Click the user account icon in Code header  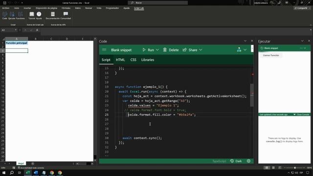(x=239, y=50)
